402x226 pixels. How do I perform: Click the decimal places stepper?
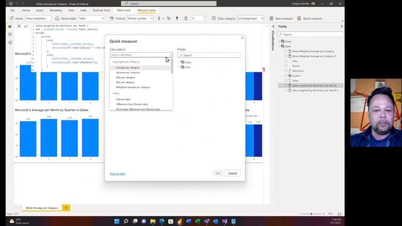tap(204, 18)
